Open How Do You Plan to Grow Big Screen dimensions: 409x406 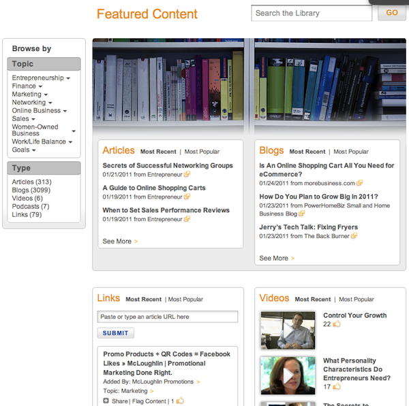pyautogui.click(x=318, y=197)
